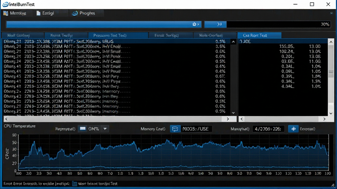Select the active "Cɛs Rorn Test" tab
This screenshot has height=189, width=337.
[x=259, y=35]
